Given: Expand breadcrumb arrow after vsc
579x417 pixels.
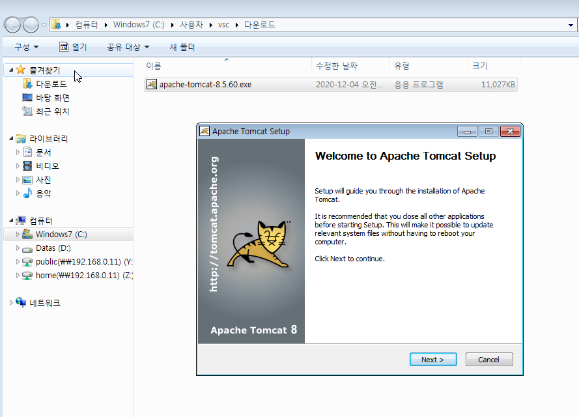Looking at the screenshot, I should [x=236, y=25].
